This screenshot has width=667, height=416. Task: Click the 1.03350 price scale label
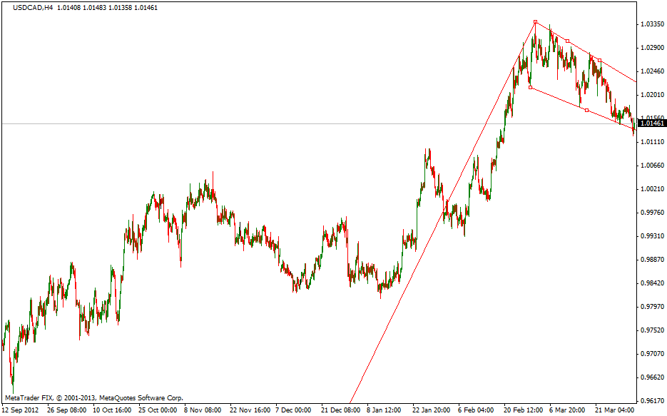[651, 24]
